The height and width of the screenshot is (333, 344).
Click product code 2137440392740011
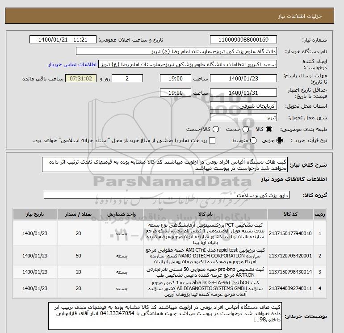click(290, 288)
